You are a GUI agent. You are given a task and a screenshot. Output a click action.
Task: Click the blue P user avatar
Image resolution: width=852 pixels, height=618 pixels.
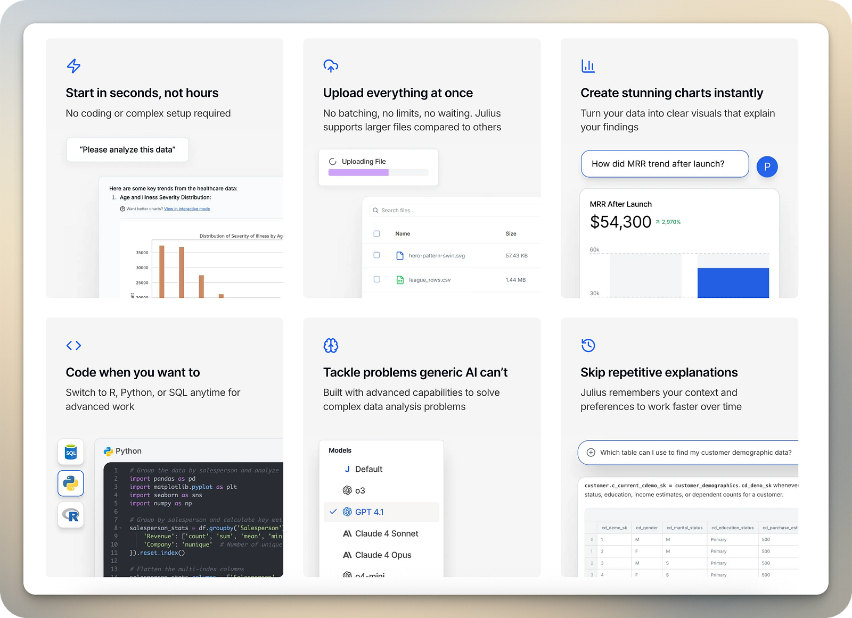pyautogui.click(x=767, y=166)
